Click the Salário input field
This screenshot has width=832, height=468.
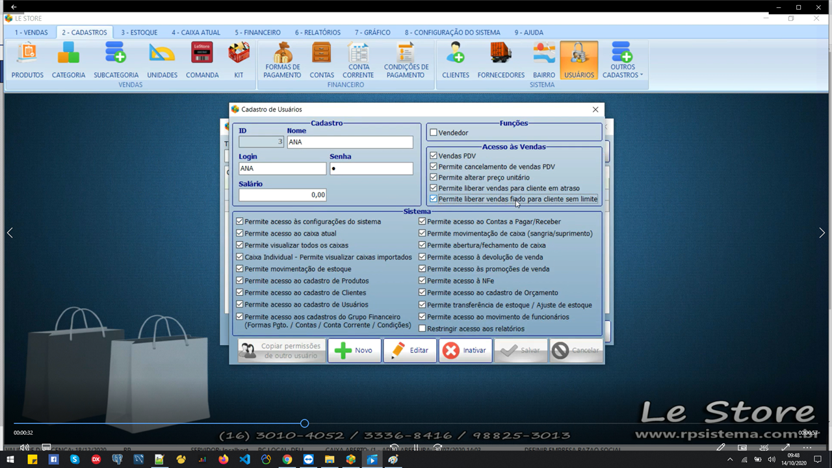point(282,195)
